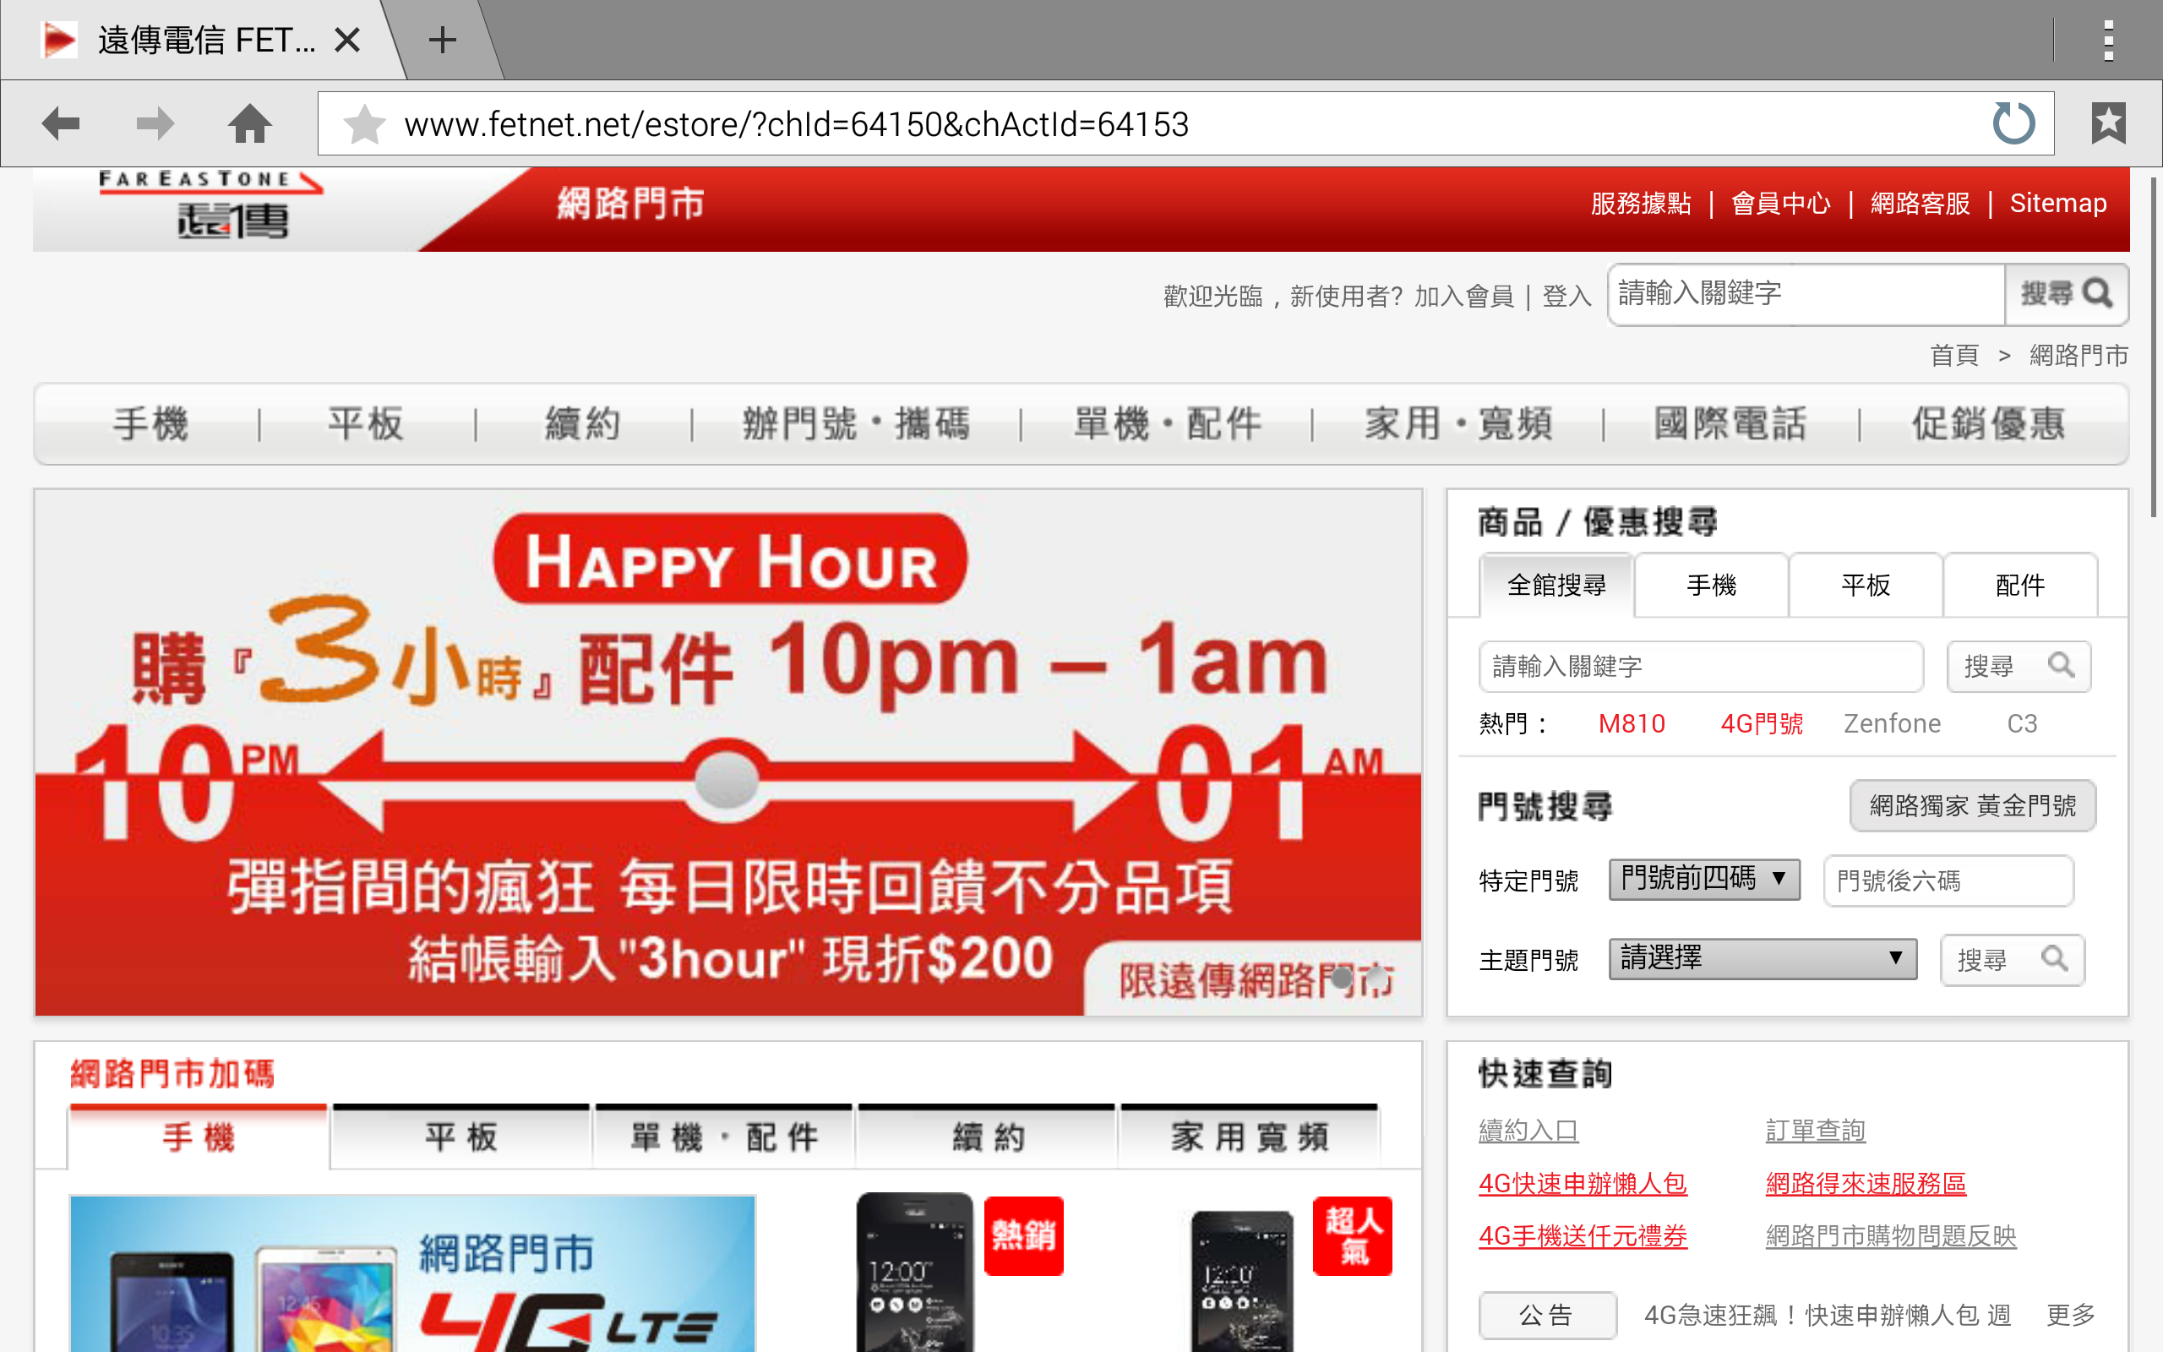Switch to 手機 tab under 網路門市加碼
This screenshot has height=1352, width=2163.
[199, 1137]
